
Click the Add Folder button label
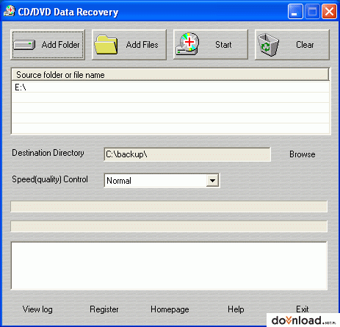tap(60, 45)
